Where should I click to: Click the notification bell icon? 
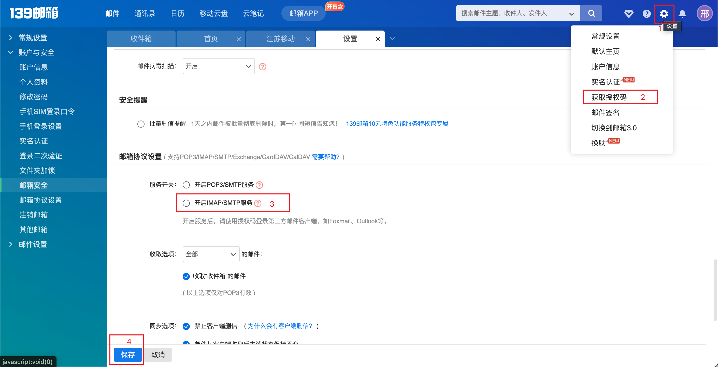(682, 13)
